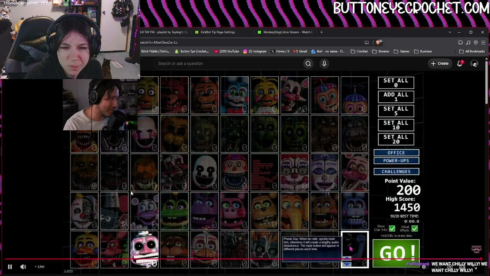Select the red pixelated Old Man Consequences tile

tap(265, 172)
